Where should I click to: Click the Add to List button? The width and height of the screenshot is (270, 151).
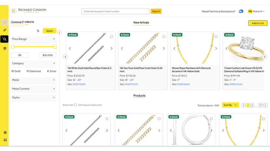(x=258, y=23)
